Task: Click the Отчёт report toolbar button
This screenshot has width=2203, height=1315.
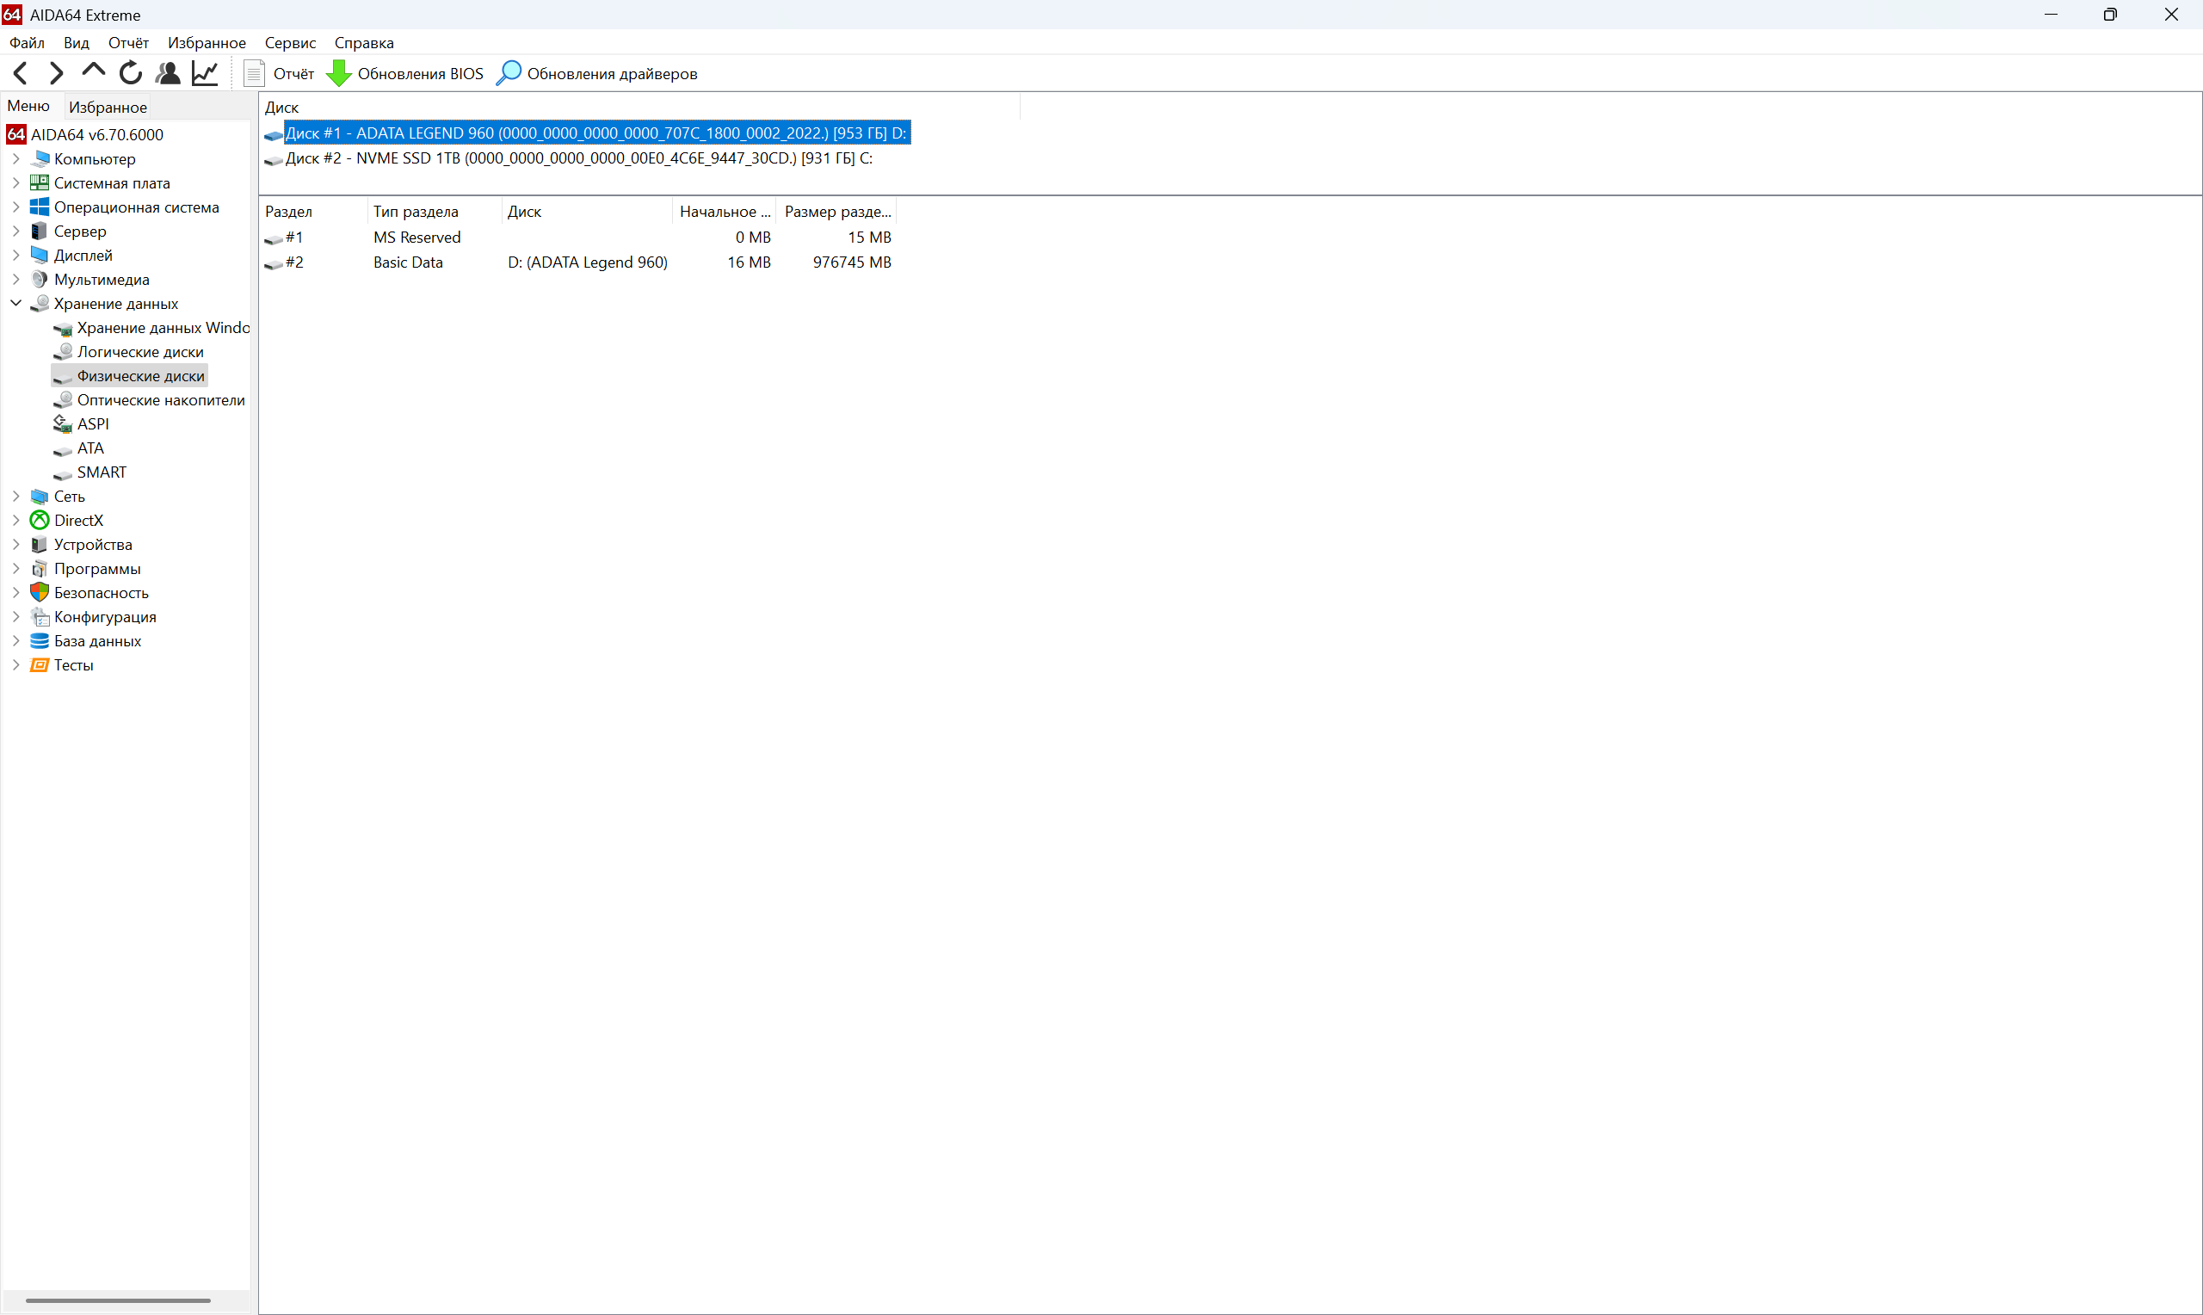Action: [x=279, y=73]
